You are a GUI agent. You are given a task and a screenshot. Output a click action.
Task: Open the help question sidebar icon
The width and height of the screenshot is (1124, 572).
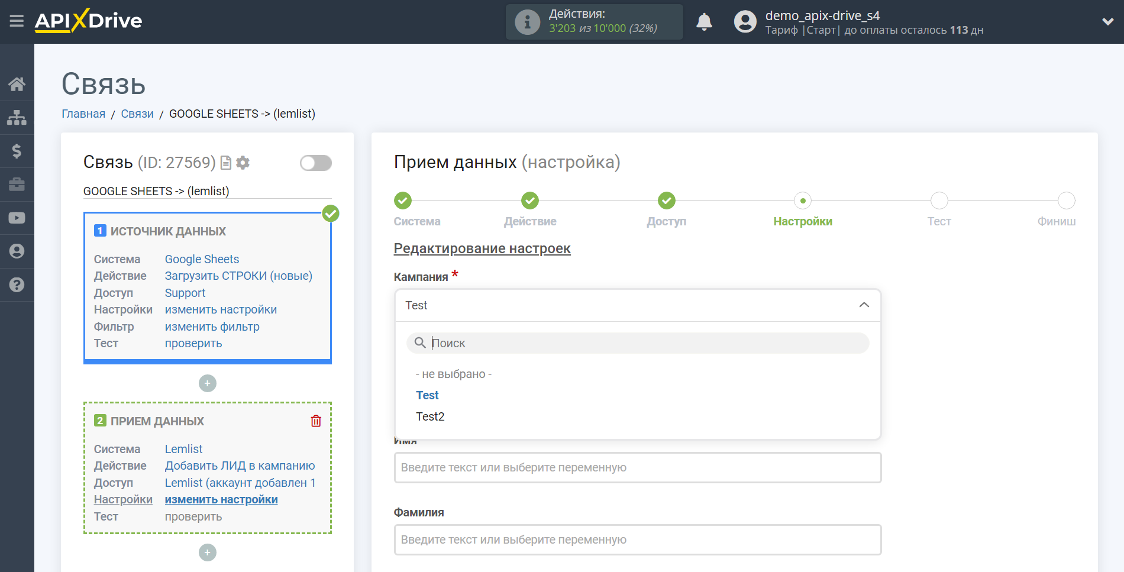click(17, 285)
